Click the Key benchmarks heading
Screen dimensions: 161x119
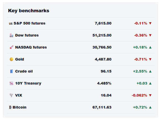pos(29,11)
